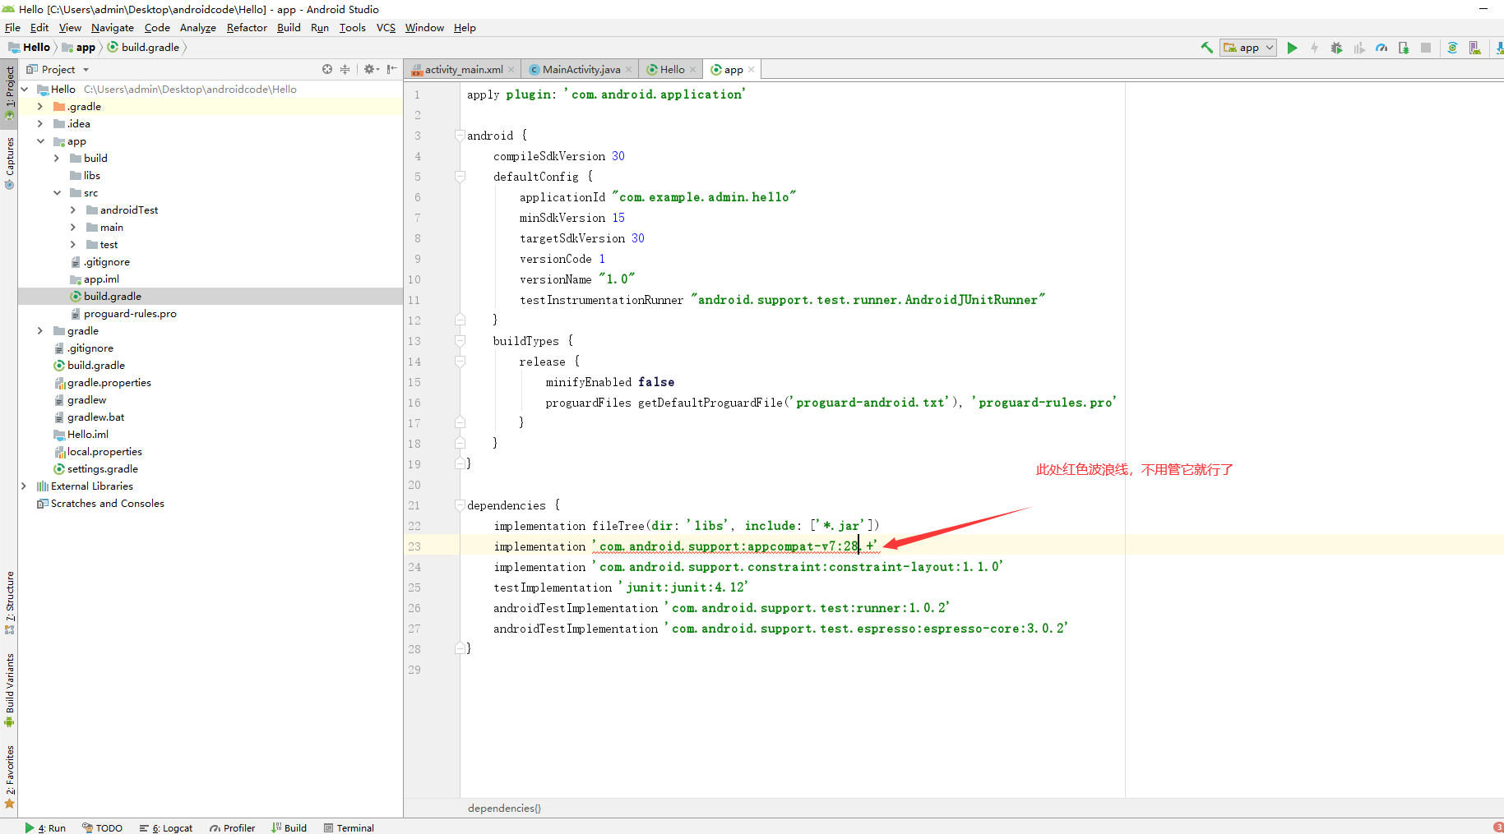This screenshot has width=1504, height=834.
Task: Attach debugger to Android process
Action: click(x=1404, y=48)
